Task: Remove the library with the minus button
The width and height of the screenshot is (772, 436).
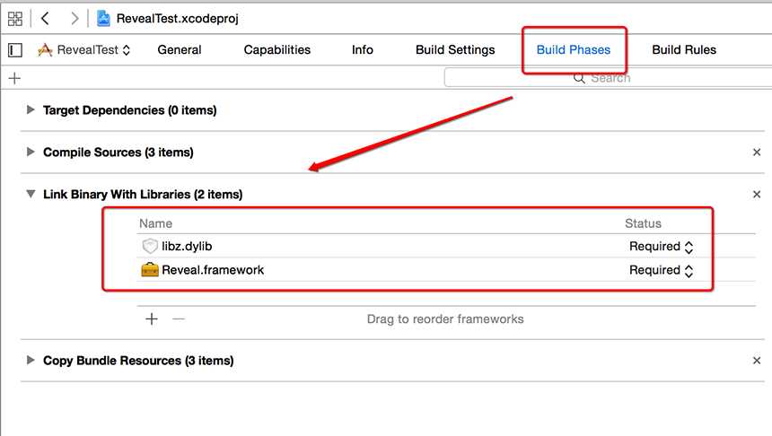Action: coord(178,318)
